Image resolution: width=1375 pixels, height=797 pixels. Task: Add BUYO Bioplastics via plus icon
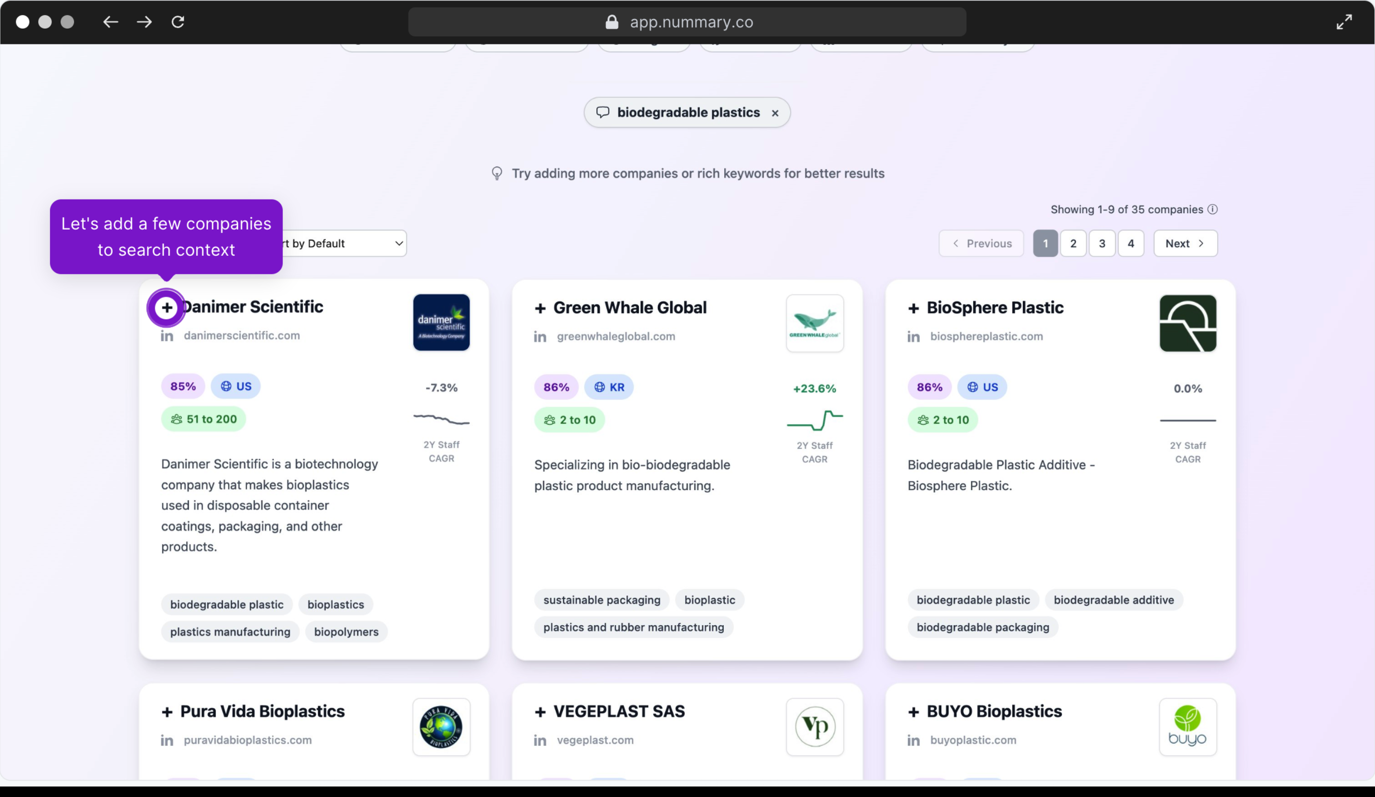click(913, 712)
